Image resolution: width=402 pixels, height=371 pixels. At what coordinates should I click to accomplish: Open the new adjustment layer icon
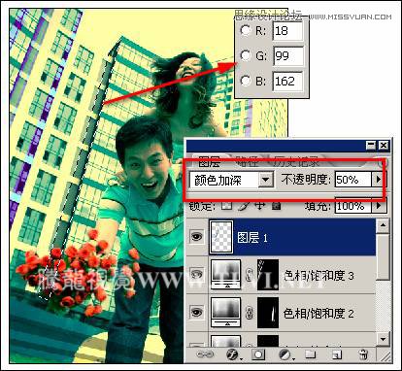point(285,354)
